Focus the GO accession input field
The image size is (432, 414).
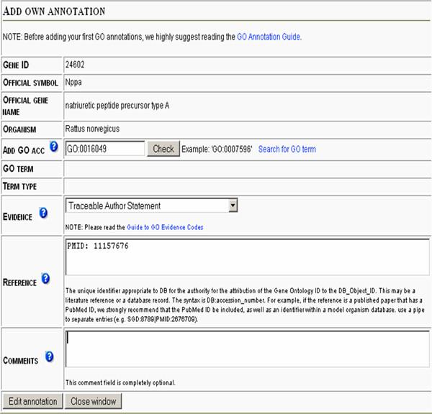tap(105, 149)
